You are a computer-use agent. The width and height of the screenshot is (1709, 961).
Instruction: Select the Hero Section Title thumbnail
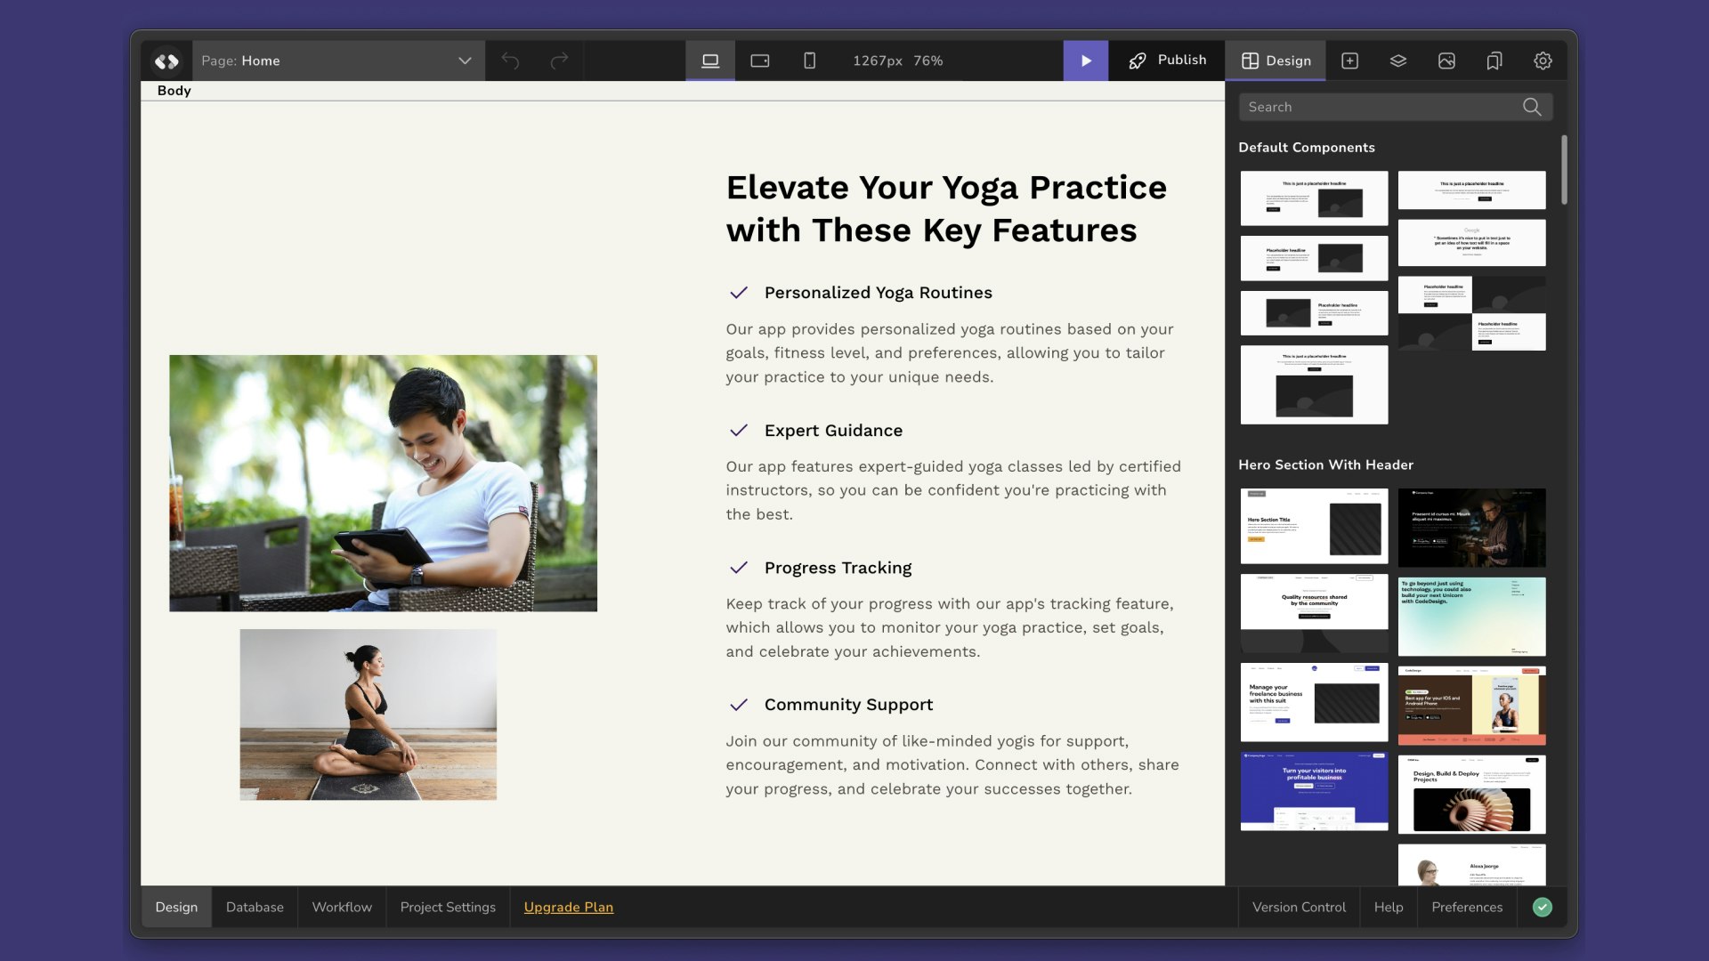point(1314,526)
